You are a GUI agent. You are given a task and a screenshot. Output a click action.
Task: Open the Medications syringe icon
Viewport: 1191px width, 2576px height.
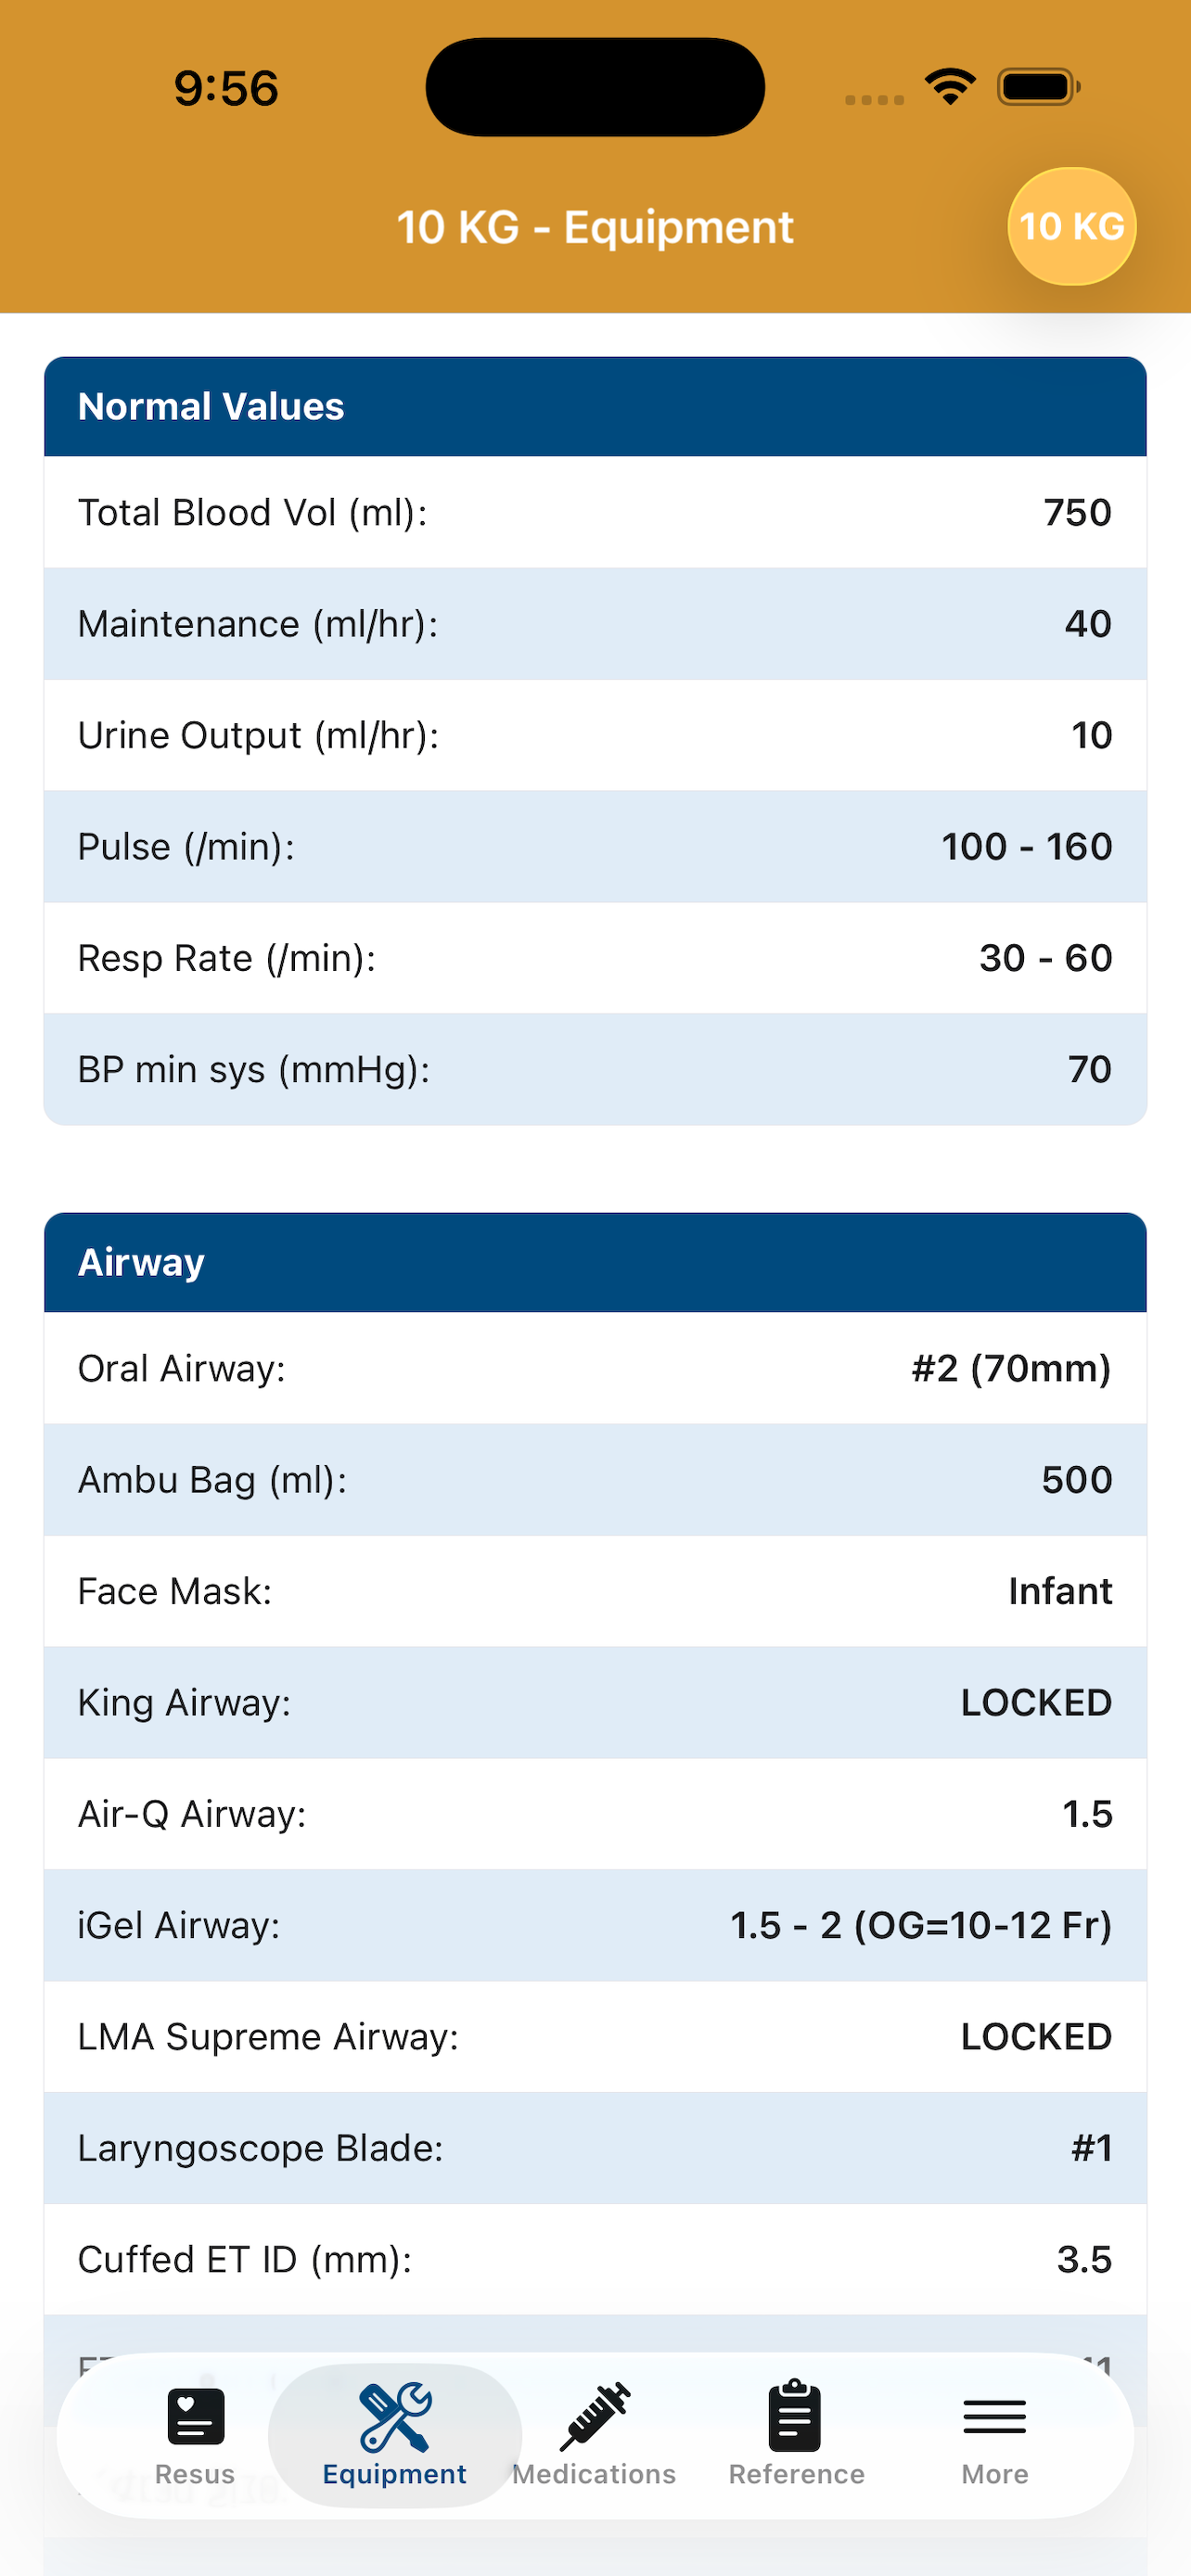click(595, 2416)
